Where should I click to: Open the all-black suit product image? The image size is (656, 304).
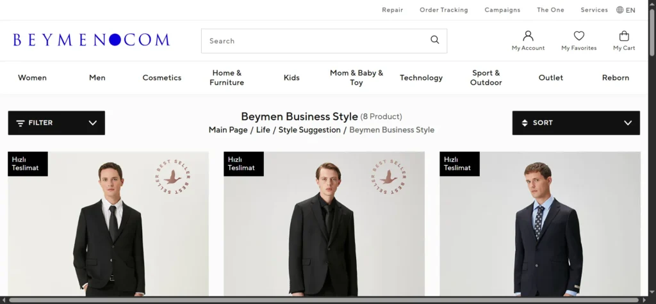pyautogui.click(x=324, y=224)
